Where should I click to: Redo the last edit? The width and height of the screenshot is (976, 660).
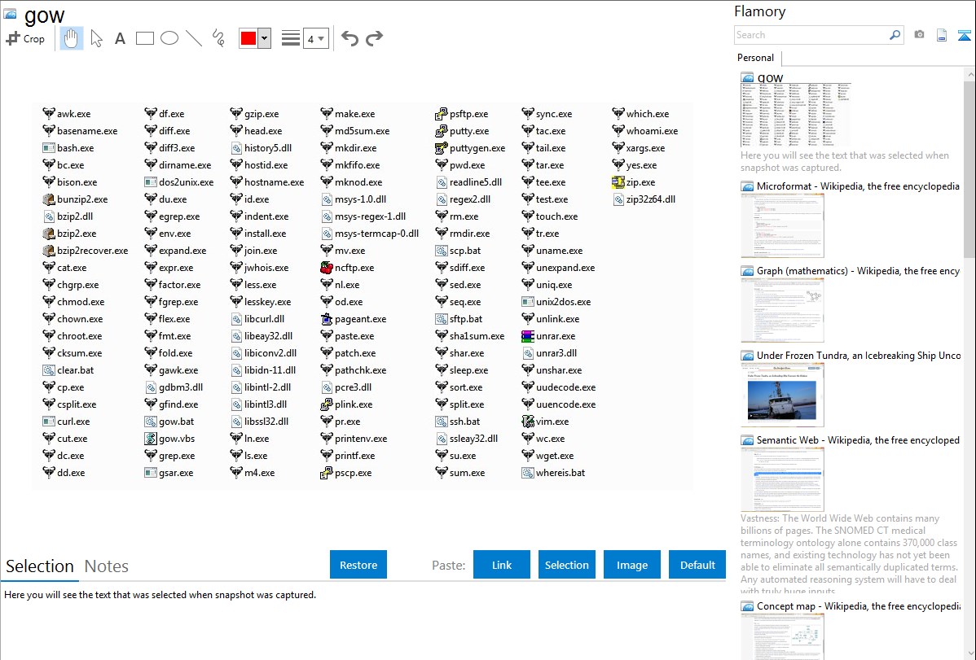[x=374, y=38]
